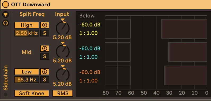Screen dimensions: 211x101
Task: Click the Mid band input knob triangle marker
Action: click(63, 43)
